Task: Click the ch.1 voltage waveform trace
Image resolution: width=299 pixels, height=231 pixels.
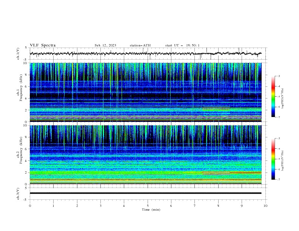Action: coord(145,54)
